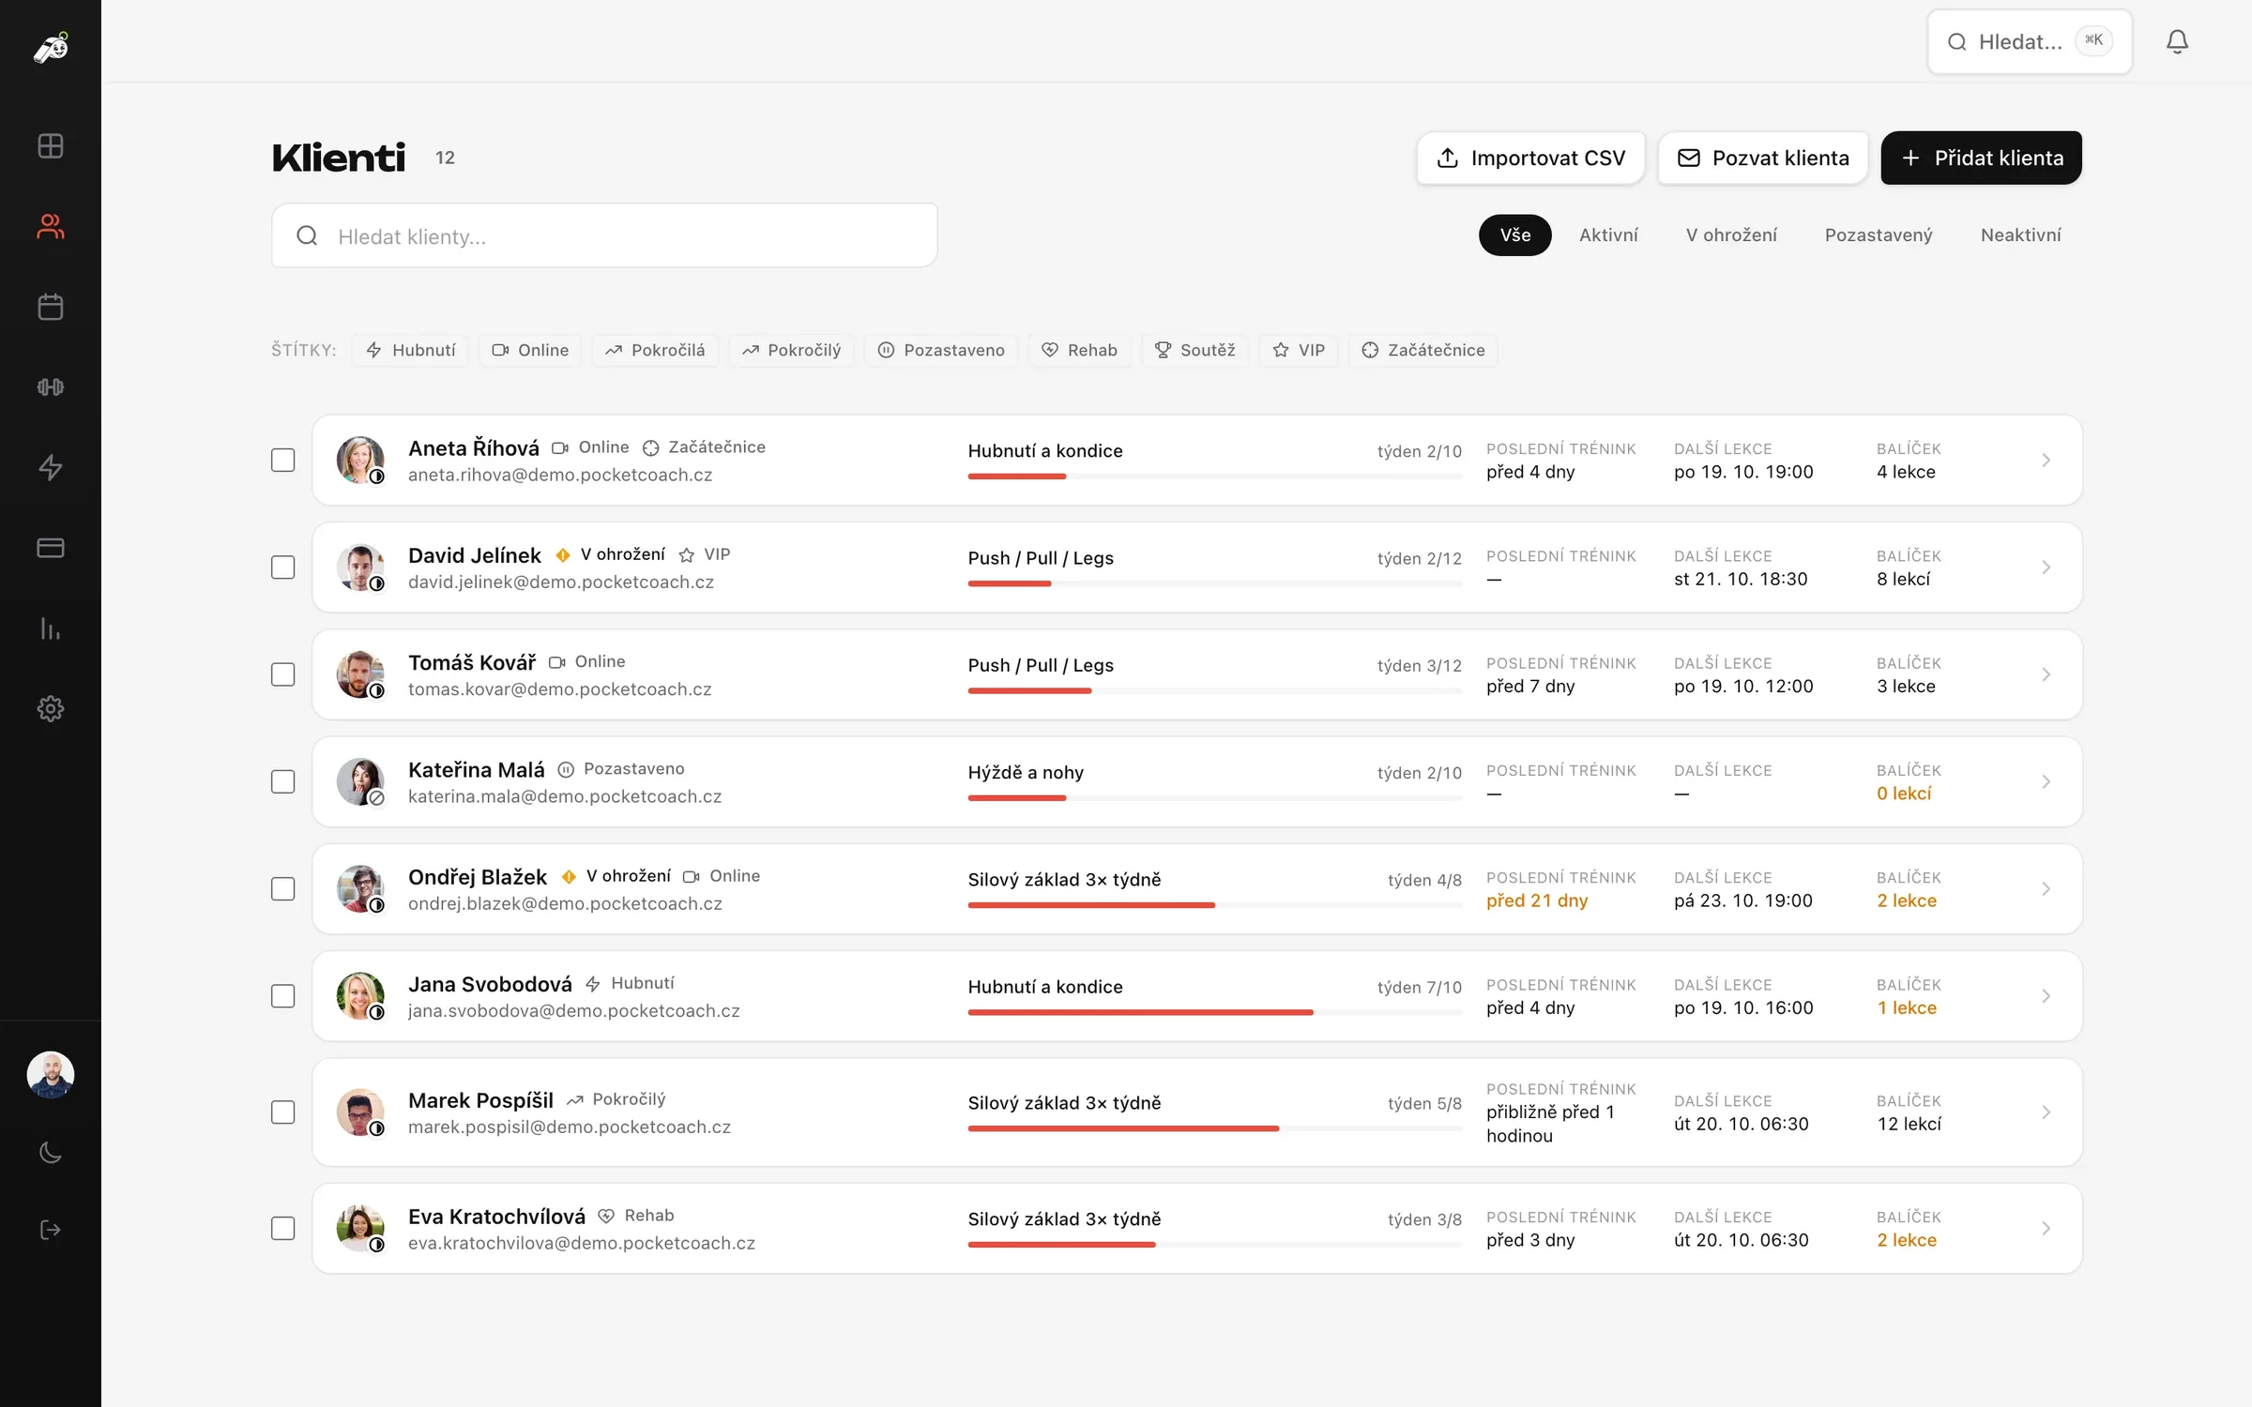Screen dimensions: 2252x1407
Task: Select checkbox for Aneta Říhová
Action: [282, 460]
